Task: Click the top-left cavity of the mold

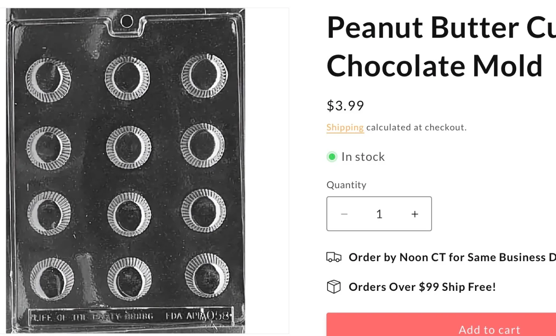Action: click(x=48, y=80)
